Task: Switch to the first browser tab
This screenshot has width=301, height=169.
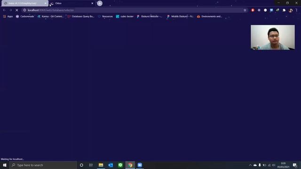Action: click(x=25, y=3)
